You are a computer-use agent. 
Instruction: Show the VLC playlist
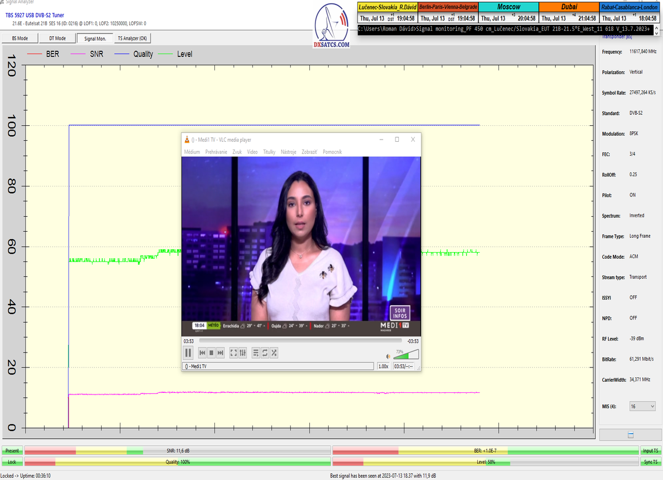coord(255,353)
